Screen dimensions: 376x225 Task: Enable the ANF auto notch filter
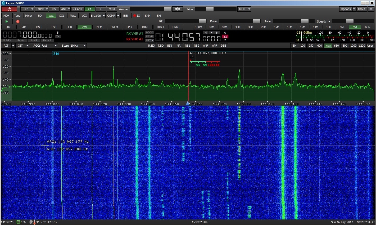206,46
